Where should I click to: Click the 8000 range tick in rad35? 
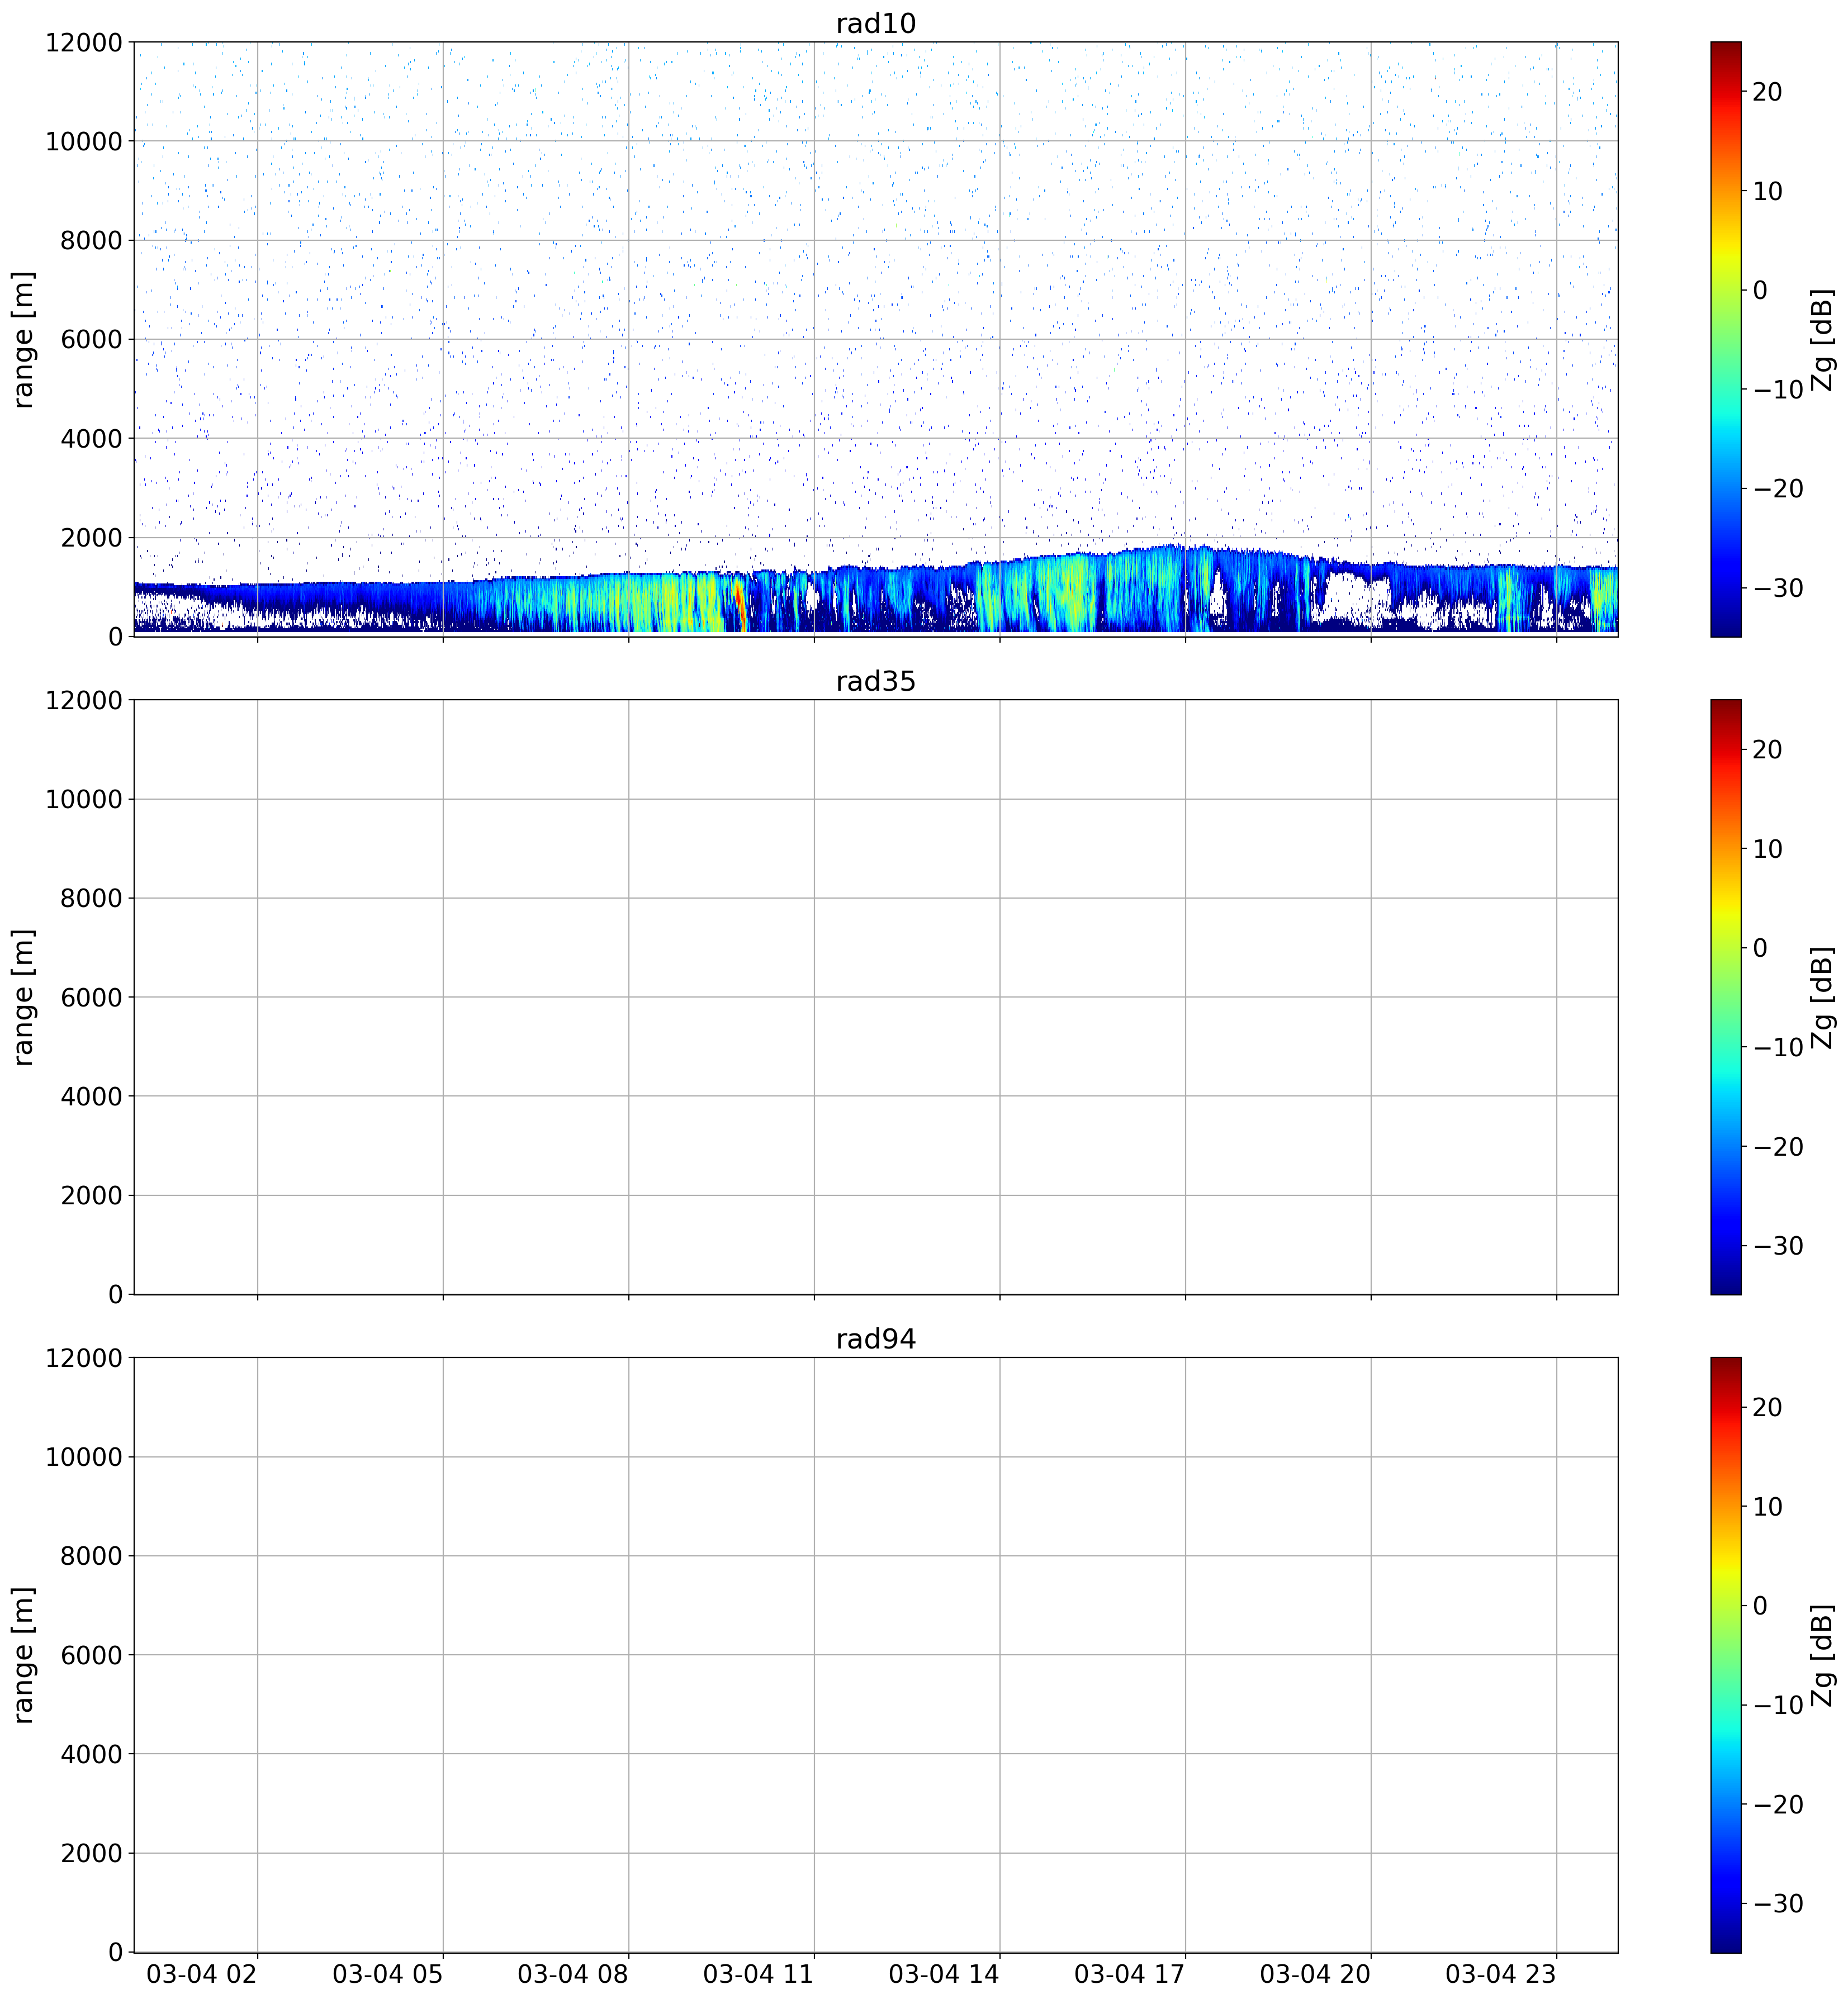91,899
